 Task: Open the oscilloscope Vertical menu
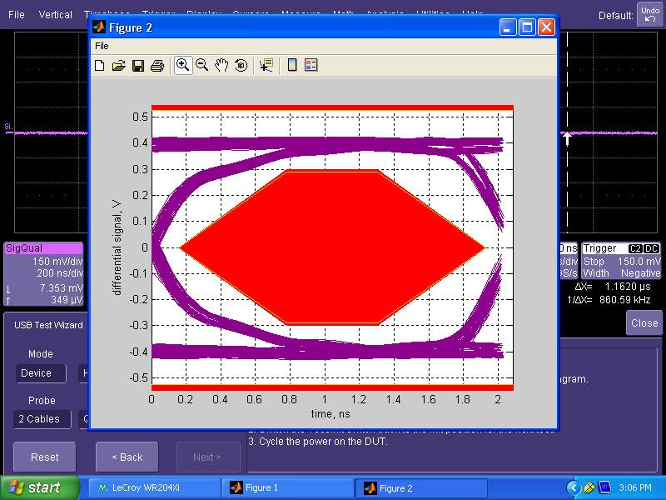pos(55,15)
